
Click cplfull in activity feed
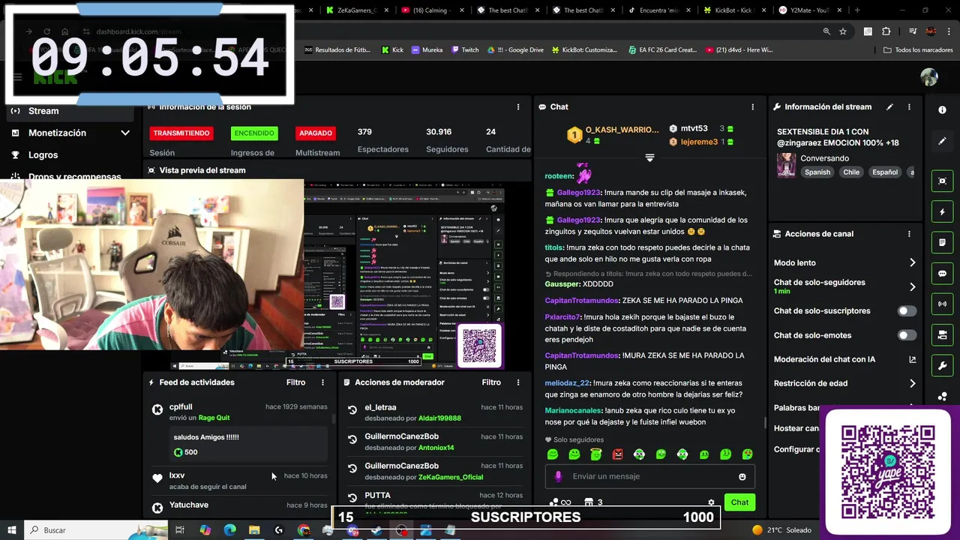[181, 407]
